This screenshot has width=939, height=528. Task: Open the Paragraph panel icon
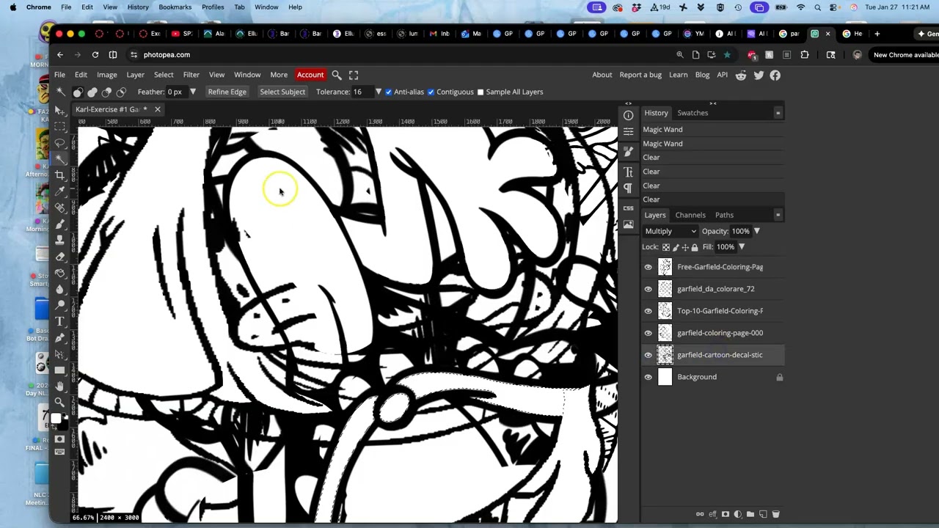(628, 188)
